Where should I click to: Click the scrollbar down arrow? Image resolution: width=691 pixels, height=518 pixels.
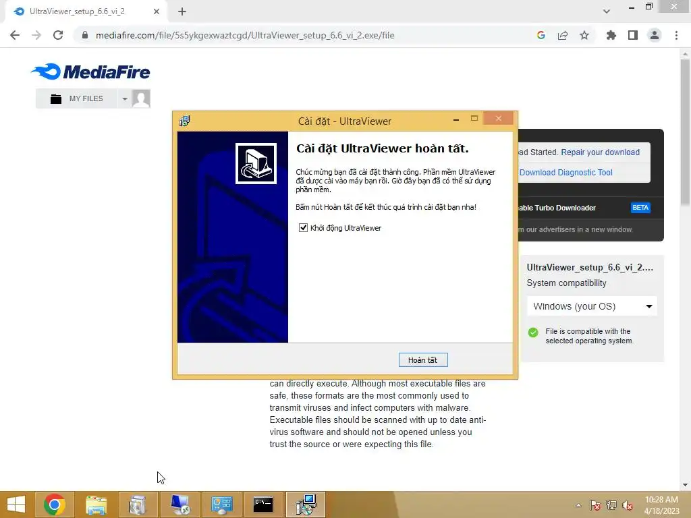pyautogui.click(x=685, y=485)
